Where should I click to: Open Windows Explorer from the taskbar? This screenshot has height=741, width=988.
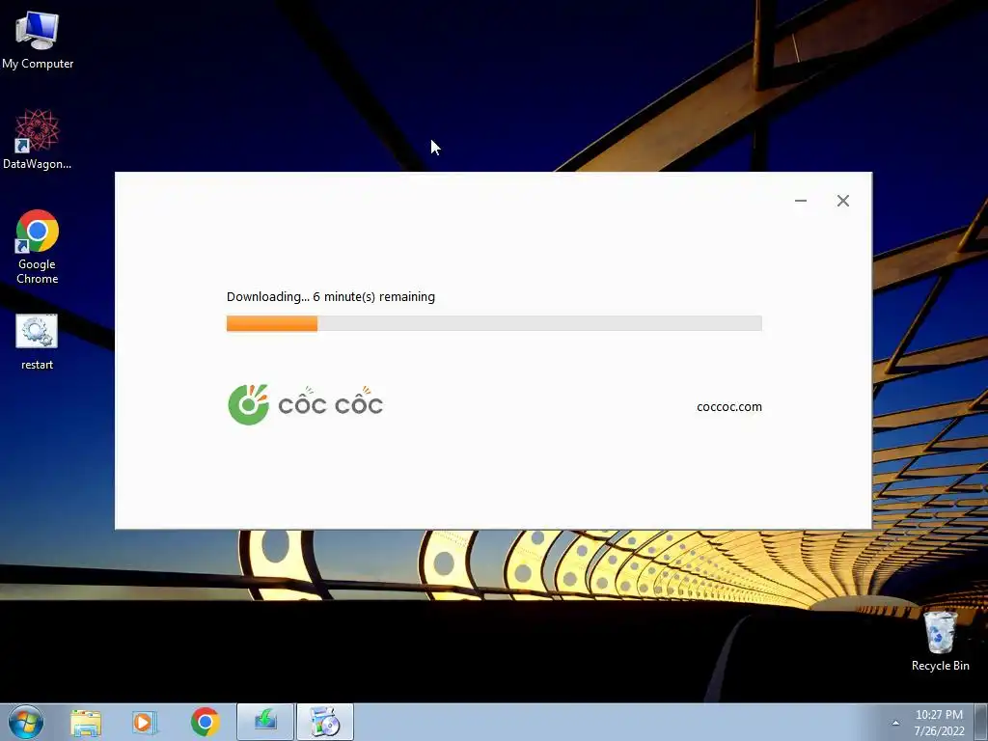(86, 723)
